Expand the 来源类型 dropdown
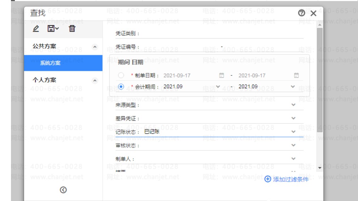This screenshot has width=358, height=201. 294,105
